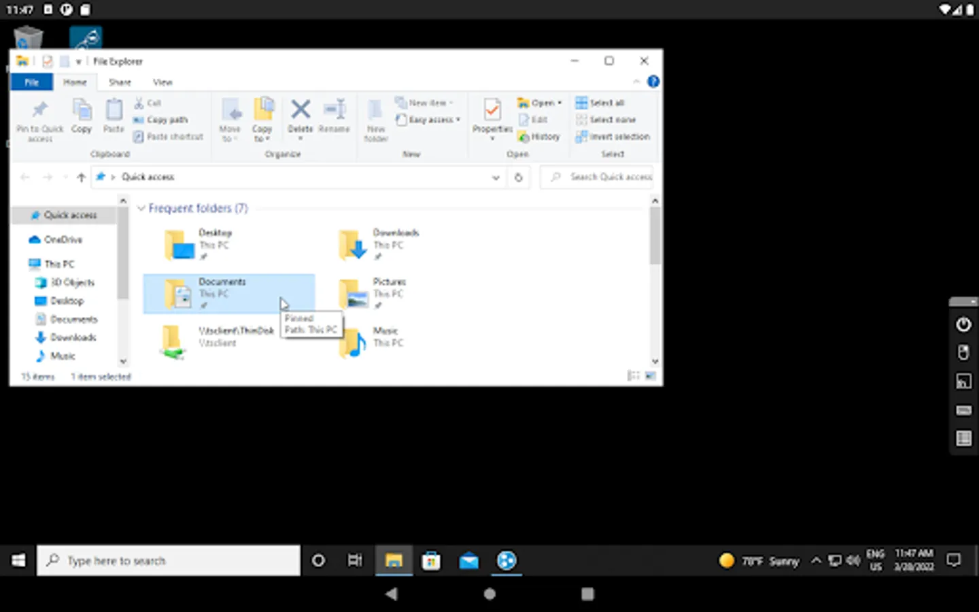
Task: Open Microsoft Store from the taskbar
Action: click(431, 560)
